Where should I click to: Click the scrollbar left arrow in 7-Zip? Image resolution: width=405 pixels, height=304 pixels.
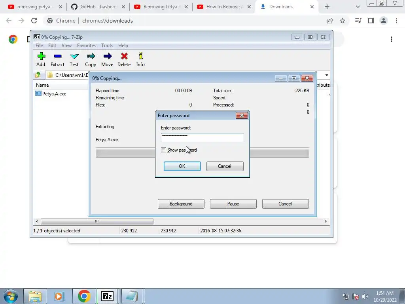37,222
